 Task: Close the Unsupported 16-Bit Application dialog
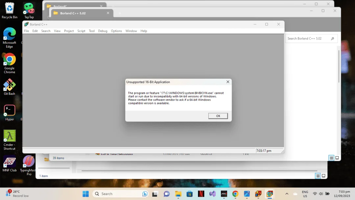(x=228, y=82)
